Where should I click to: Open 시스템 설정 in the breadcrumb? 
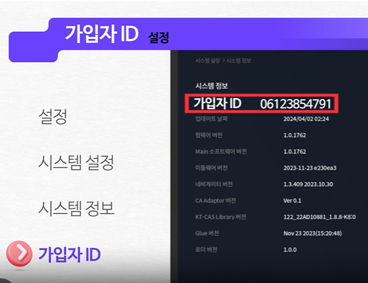click(x=207, y=61)
